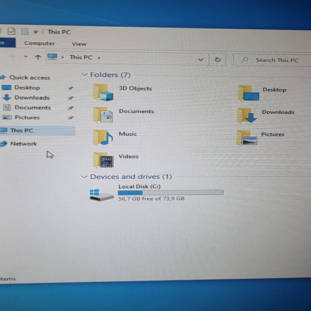Viewport: 311px width, 311px height.
Task: Select Downloads in the Quick access list
Action: pos(32,98)
